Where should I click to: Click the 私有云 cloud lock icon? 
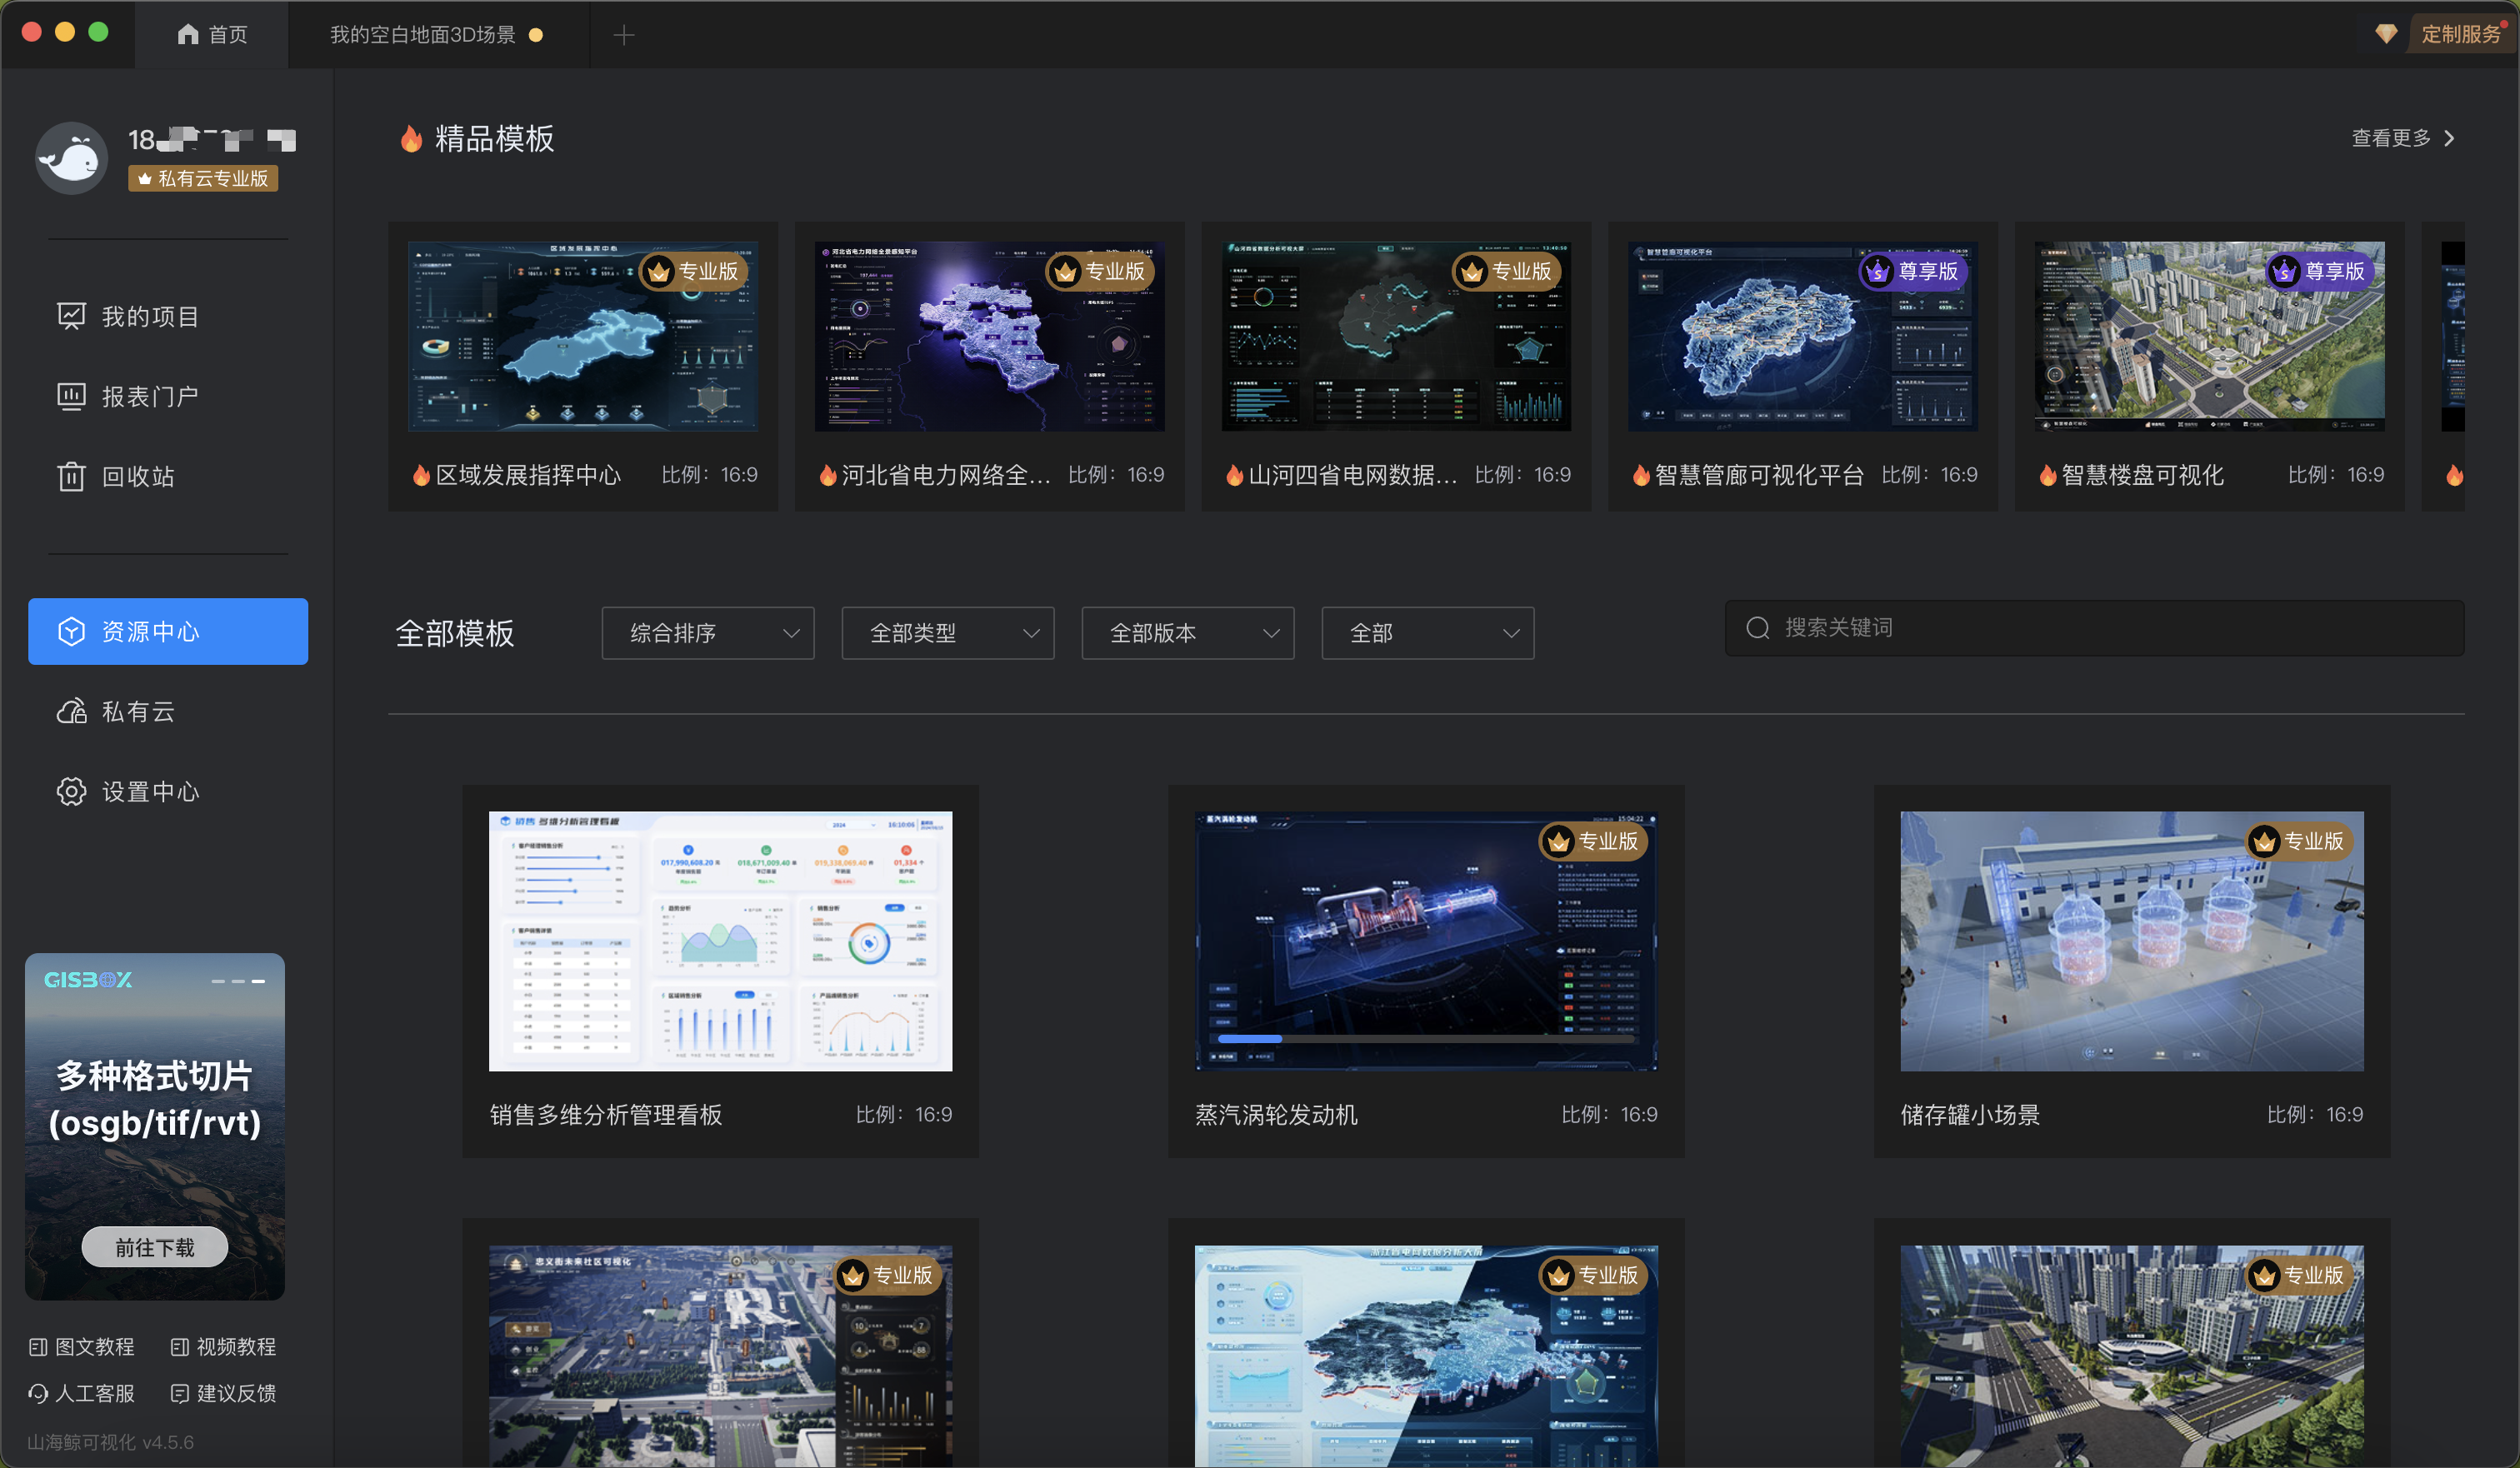pyautogui.click(x=71, y=711)
